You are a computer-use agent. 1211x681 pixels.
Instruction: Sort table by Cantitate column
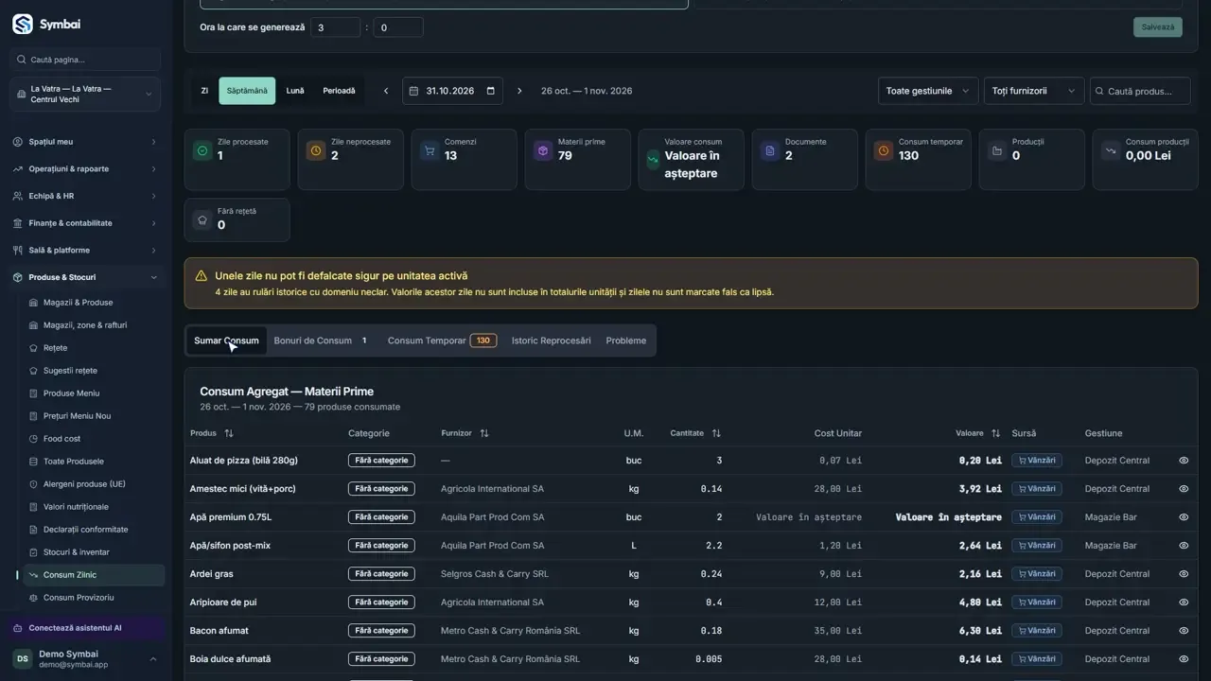point(716,433)
